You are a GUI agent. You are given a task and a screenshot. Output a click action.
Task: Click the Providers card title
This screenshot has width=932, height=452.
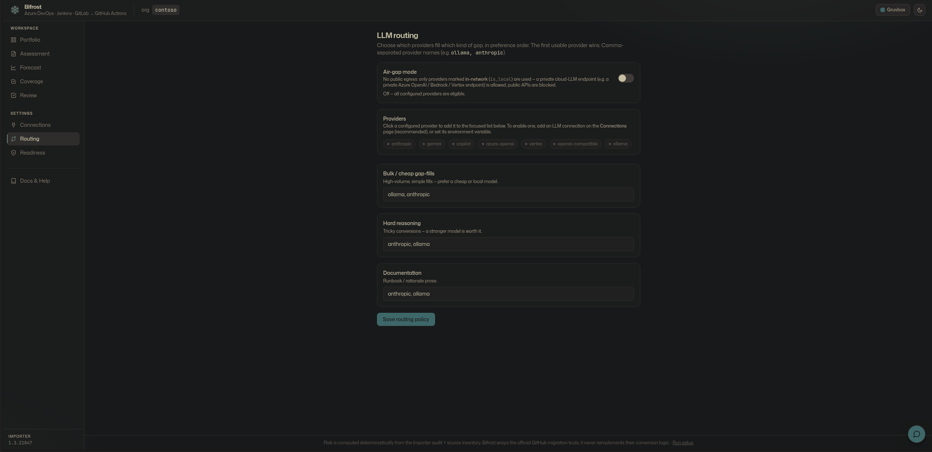[x=394, y=119]
